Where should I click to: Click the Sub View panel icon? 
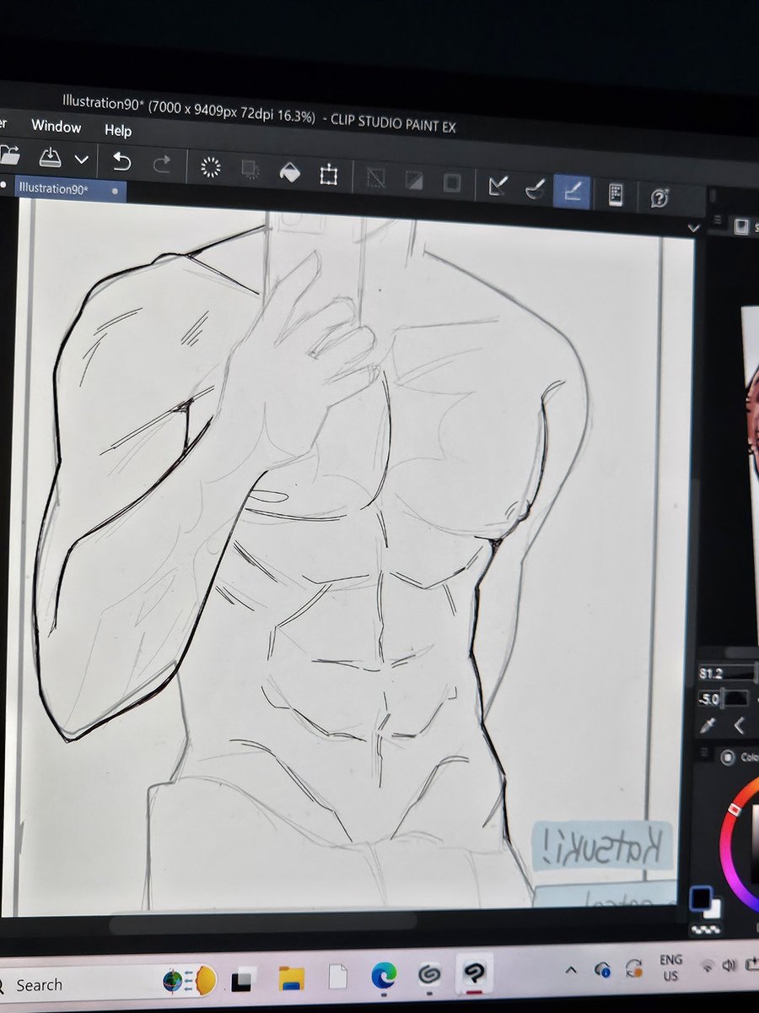click(x=741, y=226)
